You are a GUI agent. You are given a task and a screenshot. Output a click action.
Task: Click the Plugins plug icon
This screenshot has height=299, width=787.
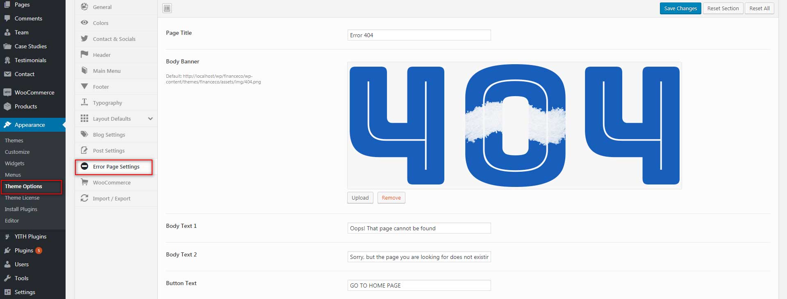click(x=7, y=250)
